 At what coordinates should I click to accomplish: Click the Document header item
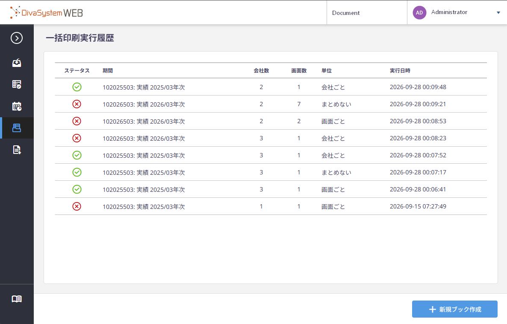[x=346, y=13]
